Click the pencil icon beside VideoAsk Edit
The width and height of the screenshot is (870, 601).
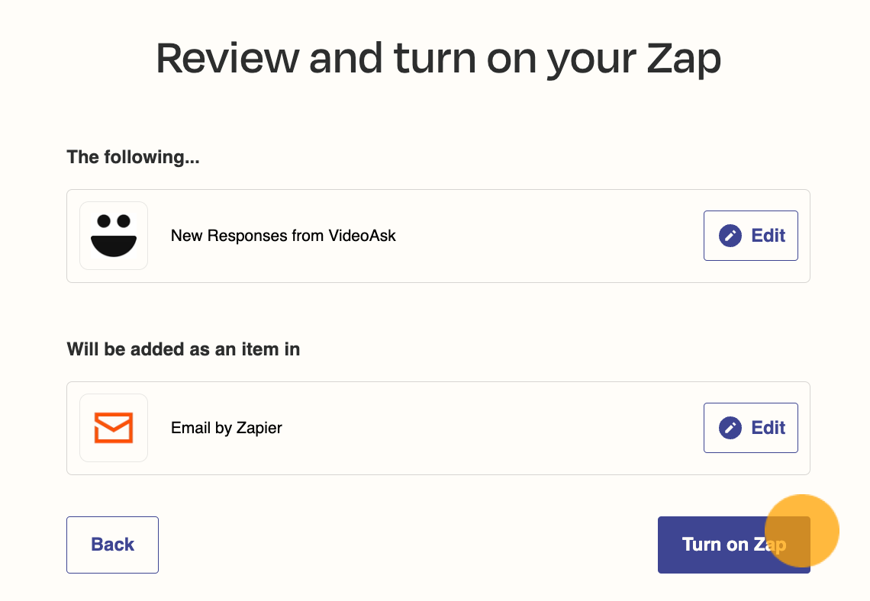(730, 236)
